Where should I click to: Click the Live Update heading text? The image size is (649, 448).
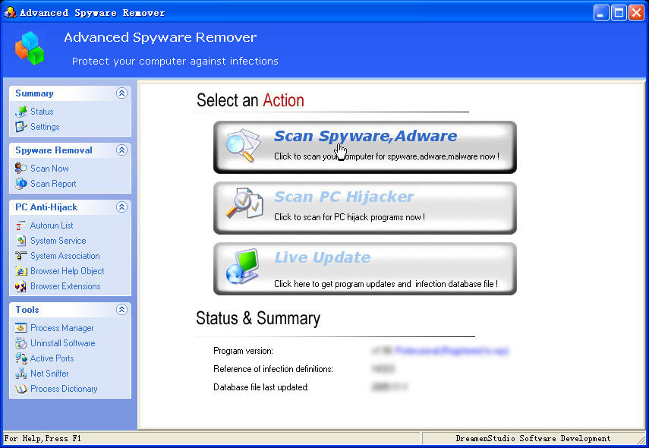pyautogui.click(x=322, y=257)
